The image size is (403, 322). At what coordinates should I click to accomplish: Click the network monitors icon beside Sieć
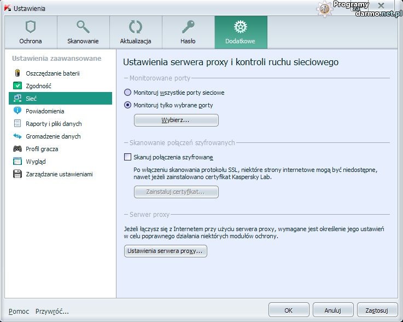tap(17, 99)
